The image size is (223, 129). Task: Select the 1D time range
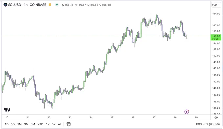coord(7,124)
